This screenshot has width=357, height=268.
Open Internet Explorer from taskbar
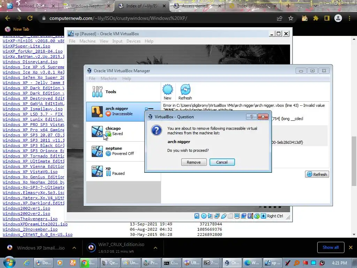pyautogui.click(x=26, y=263)
